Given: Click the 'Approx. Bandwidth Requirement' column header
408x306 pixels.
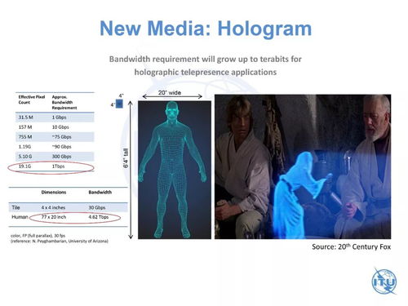Looking at the screenshot, I should (64, 102).
